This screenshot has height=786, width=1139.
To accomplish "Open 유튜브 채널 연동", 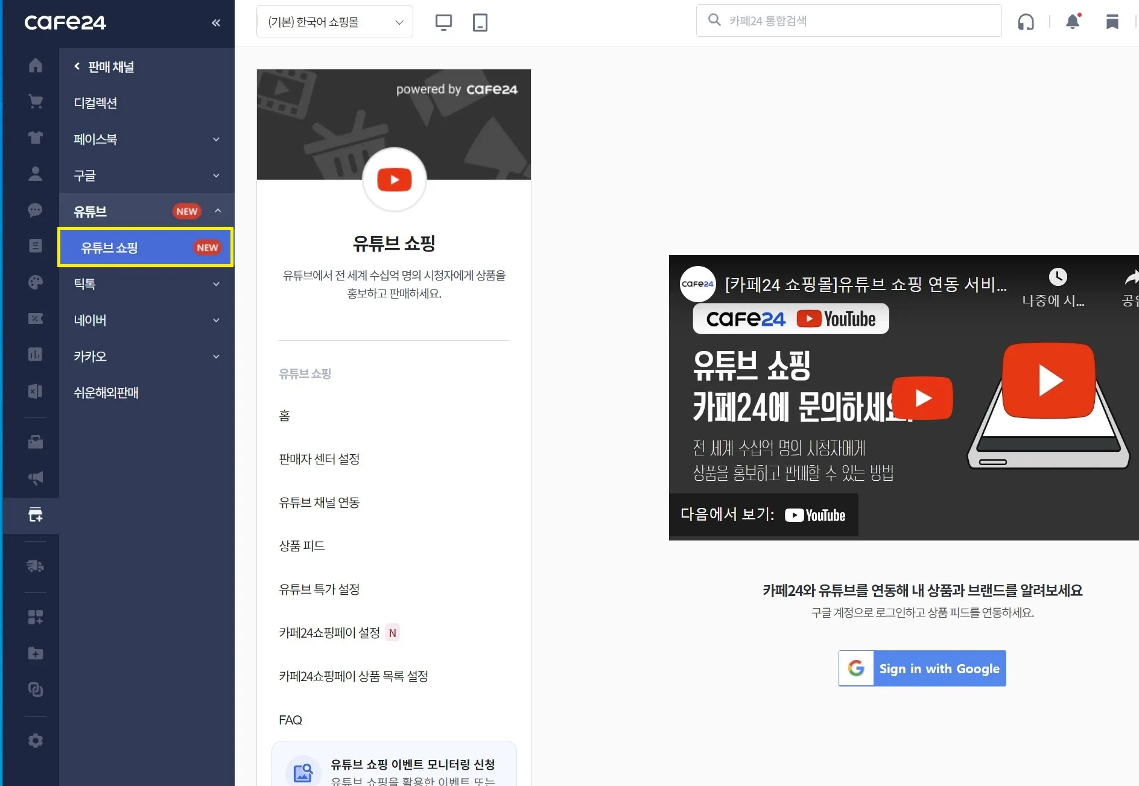I will tap(319, 502).
